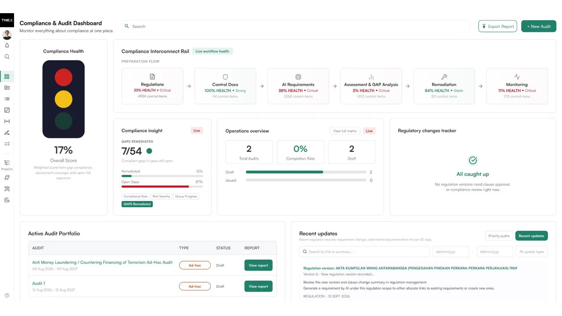This screenshot has width=562, height=316.
Task: Click the TNEX logo
Action: 7,20
